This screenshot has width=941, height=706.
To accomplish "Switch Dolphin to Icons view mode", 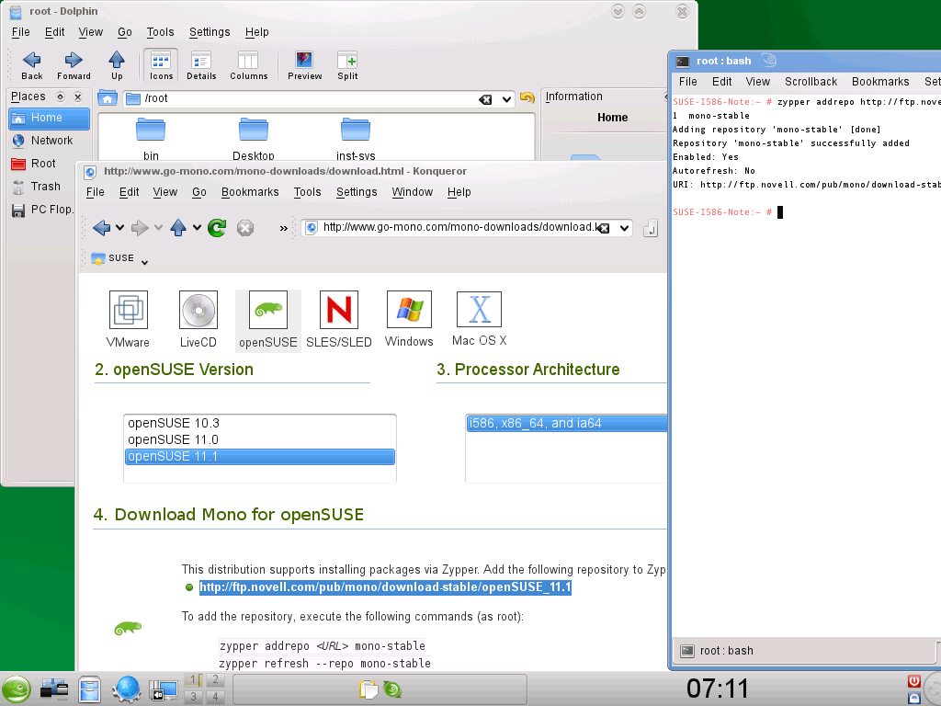I will click(161, 65).
